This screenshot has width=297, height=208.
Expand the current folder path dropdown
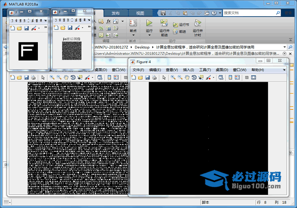(x=285, y=47)
